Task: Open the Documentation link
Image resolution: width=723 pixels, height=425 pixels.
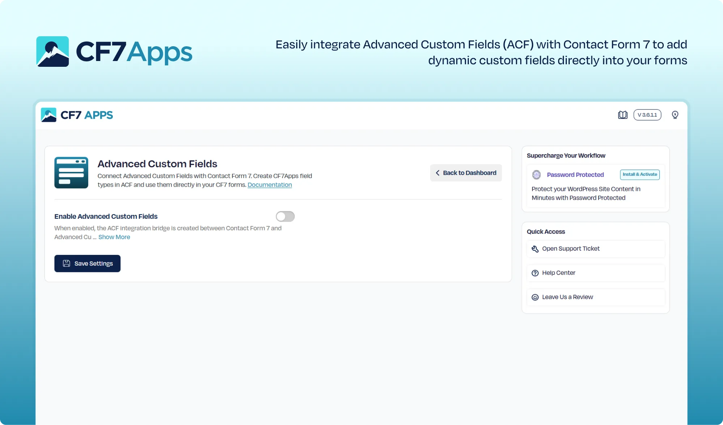Action: (270, 185)
